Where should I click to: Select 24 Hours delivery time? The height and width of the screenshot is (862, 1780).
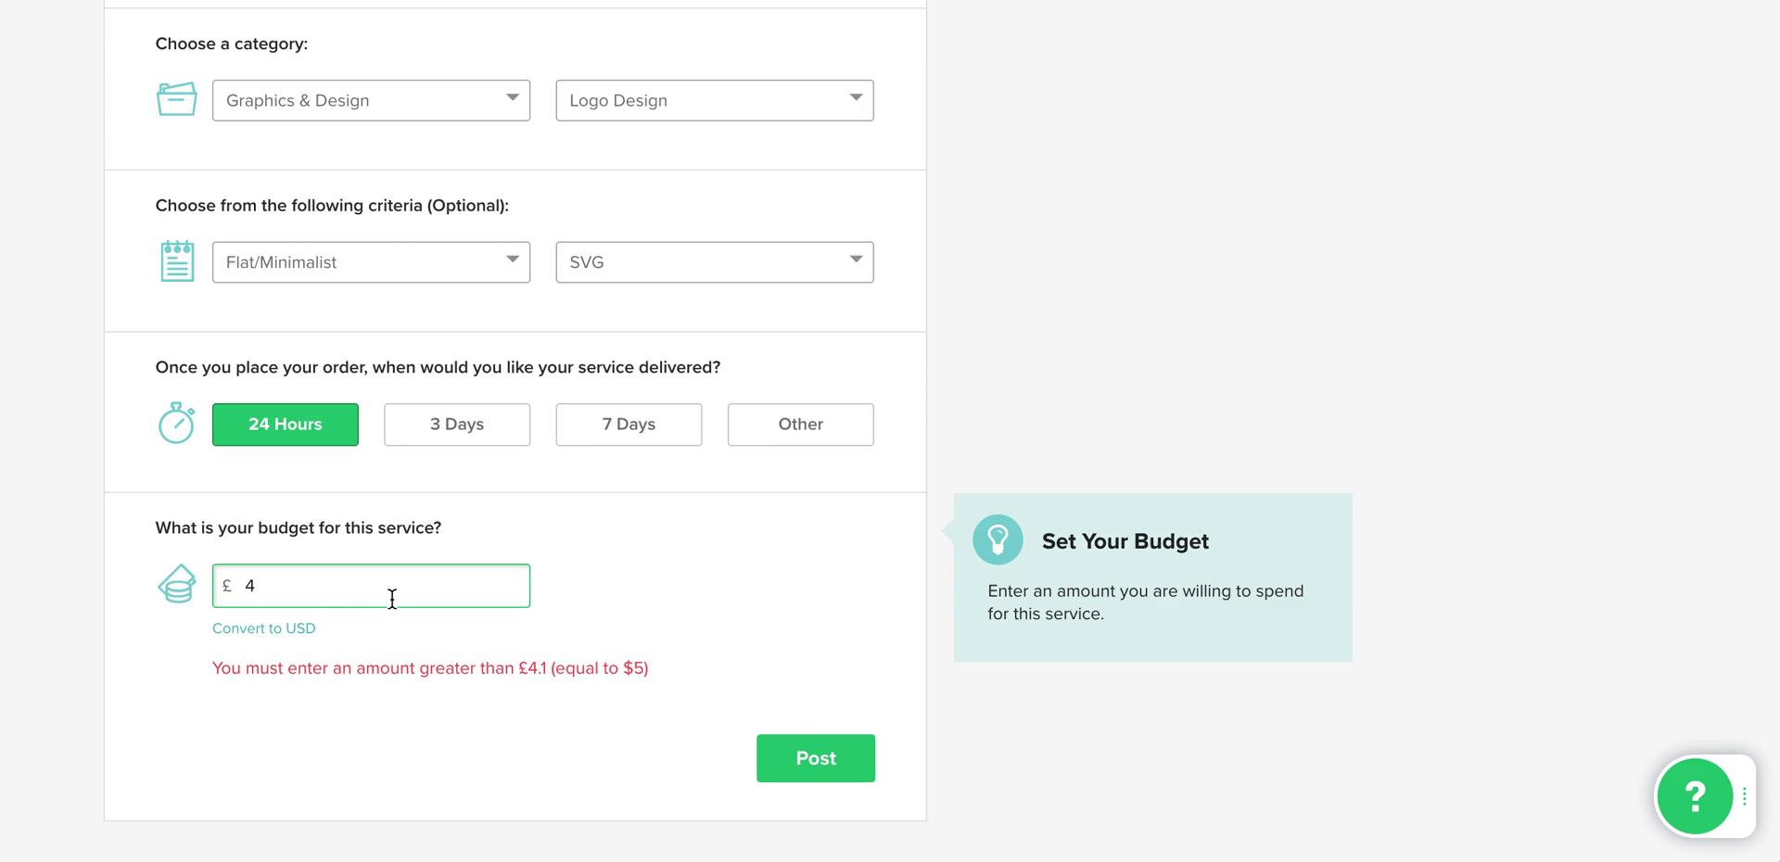[286, 425]
